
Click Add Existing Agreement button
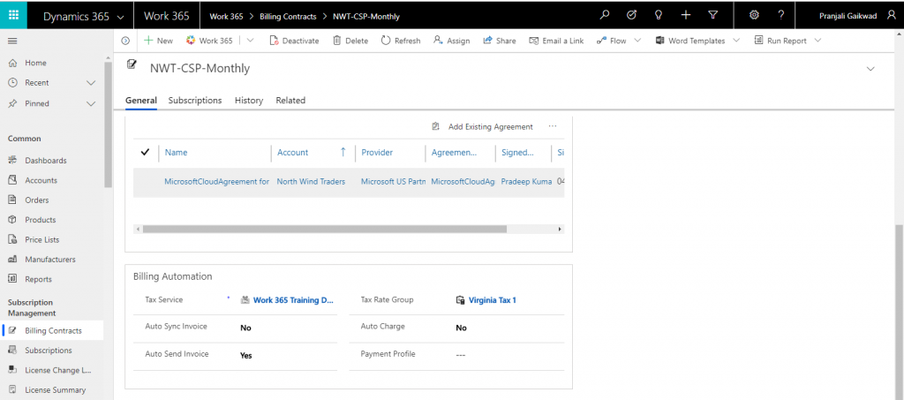[483, 127]
